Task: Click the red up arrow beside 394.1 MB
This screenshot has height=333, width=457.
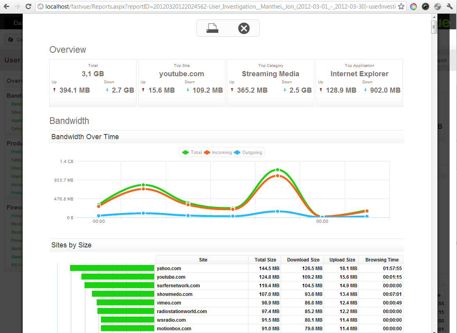Action: click(54, 90)
